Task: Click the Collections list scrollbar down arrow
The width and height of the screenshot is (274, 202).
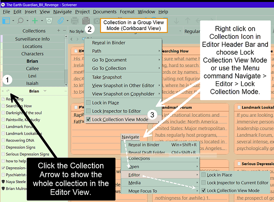Action: coord(66,85)
